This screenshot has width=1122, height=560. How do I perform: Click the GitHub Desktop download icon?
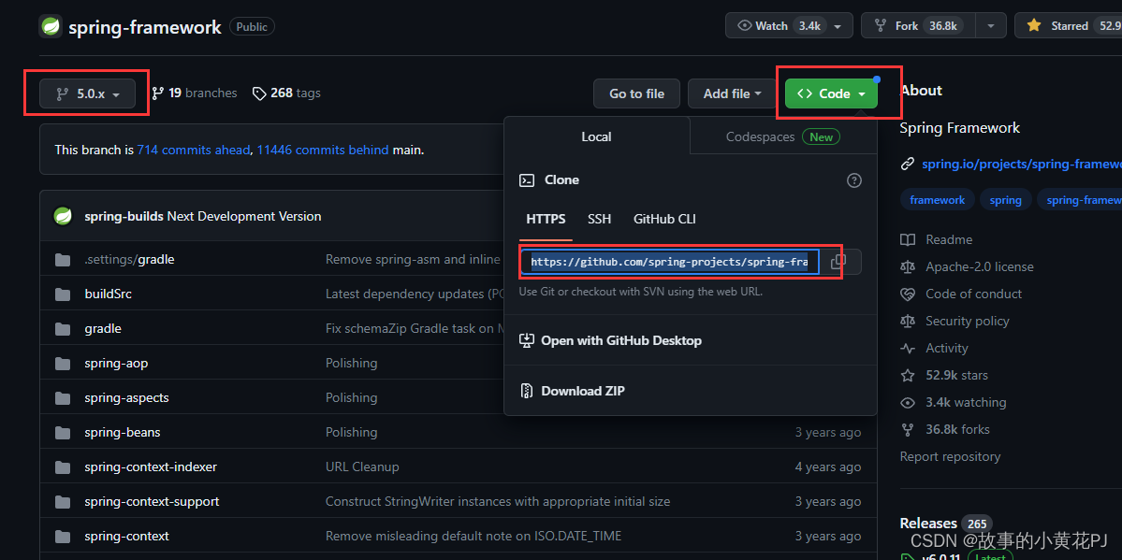pyautogui.click(x=527, y=340)
